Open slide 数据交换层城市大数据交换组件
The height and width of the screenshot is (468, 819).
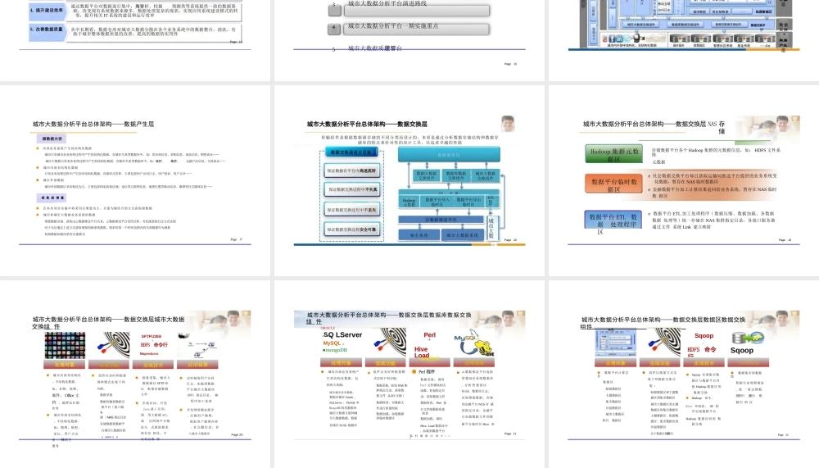click(135, 374)
